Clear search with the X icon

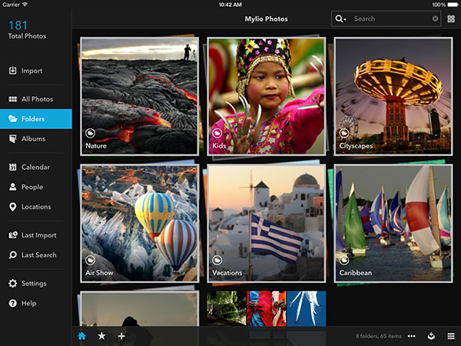coord(435,18)
